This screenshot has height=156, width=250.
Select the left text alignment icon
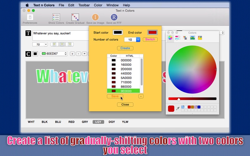(x=54, y=44)
